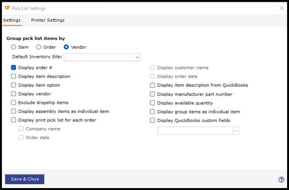
Task: Switch to the Printer Settings tab
Action: 48,20
